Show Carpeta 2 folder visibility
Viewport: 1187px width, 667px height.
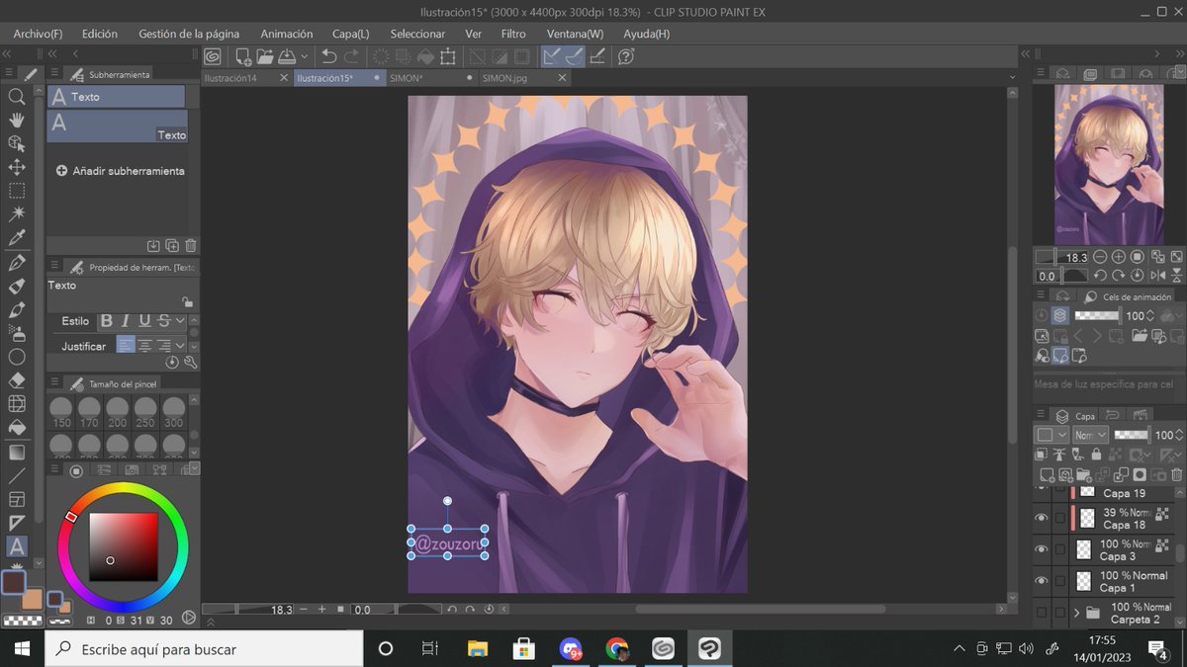pyautogui.click(x=1041, y=613)
